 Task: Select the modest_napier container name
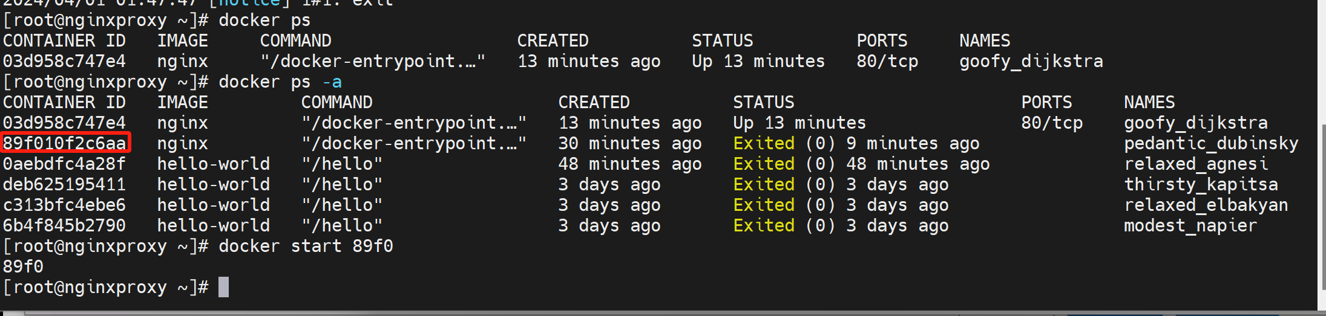[x=1190, y=225]
